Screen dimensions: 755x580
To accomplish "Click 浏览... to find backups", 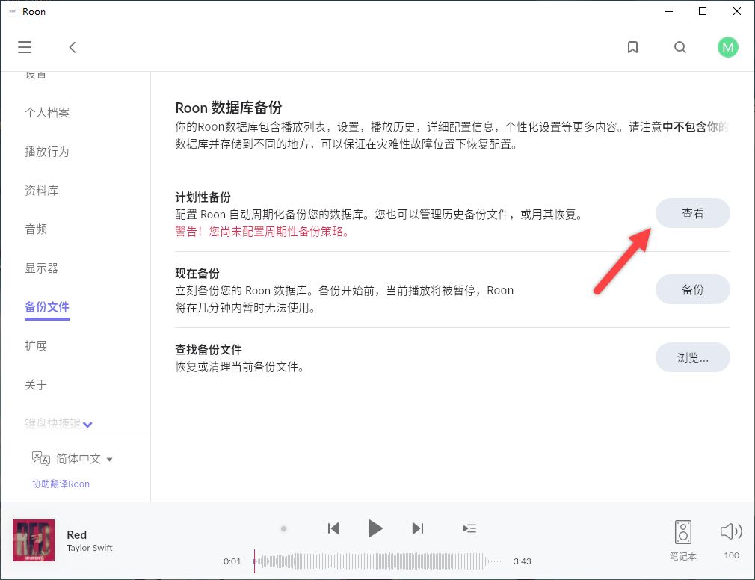I will tap(692, 357).
